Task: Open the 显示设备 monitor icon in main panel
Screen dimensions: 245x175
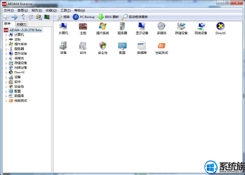Action: (142, 26)
